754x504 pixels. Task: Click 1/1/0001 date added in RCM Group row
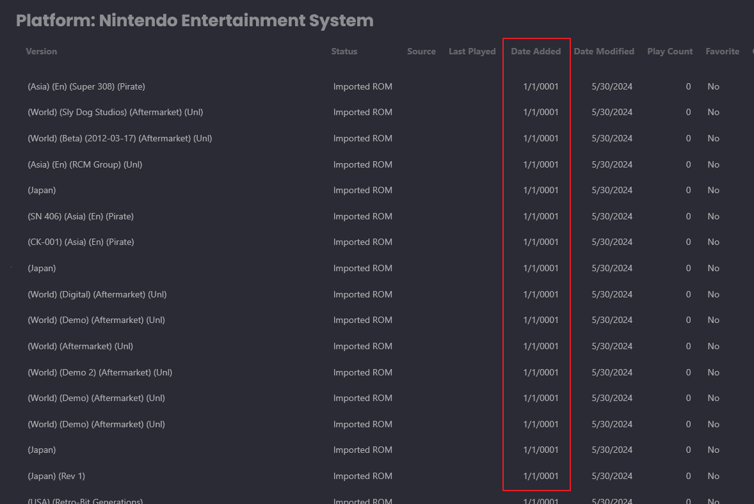click(540, 164)
